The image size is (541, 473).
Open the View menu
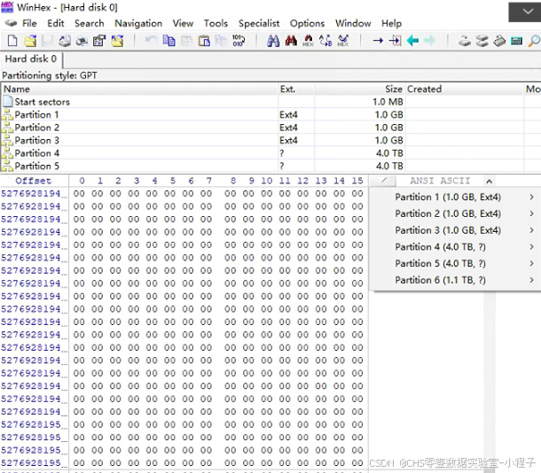183,23
